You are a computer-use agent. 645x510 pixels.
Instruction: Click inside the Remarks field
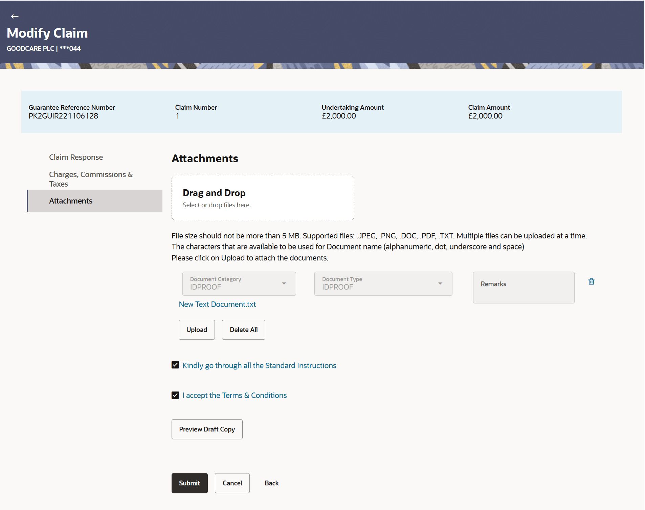click(523, 287)
